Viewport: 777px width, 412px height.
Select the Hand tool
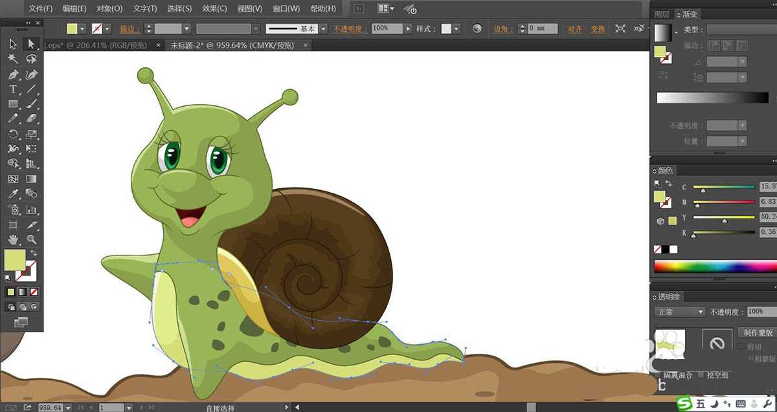13,239
